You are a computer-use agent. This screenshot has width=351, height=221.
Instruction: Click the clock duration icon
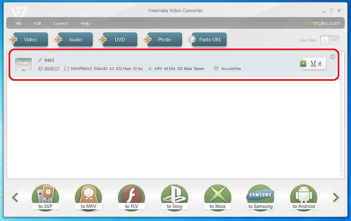tap(40, 68)
